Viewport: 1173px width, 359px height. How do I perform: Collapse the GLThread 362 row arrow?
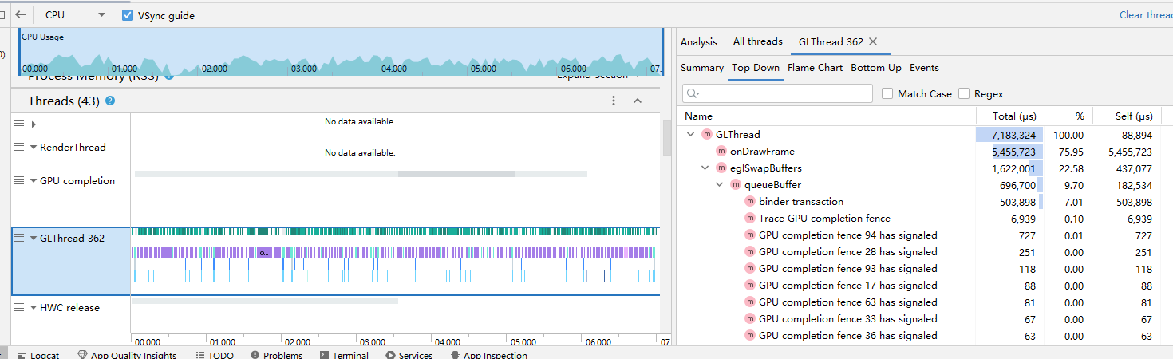click(x=34, y=238)
